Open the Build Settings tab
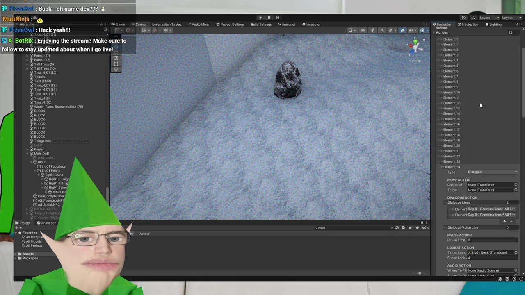 [x=261, y=25]
